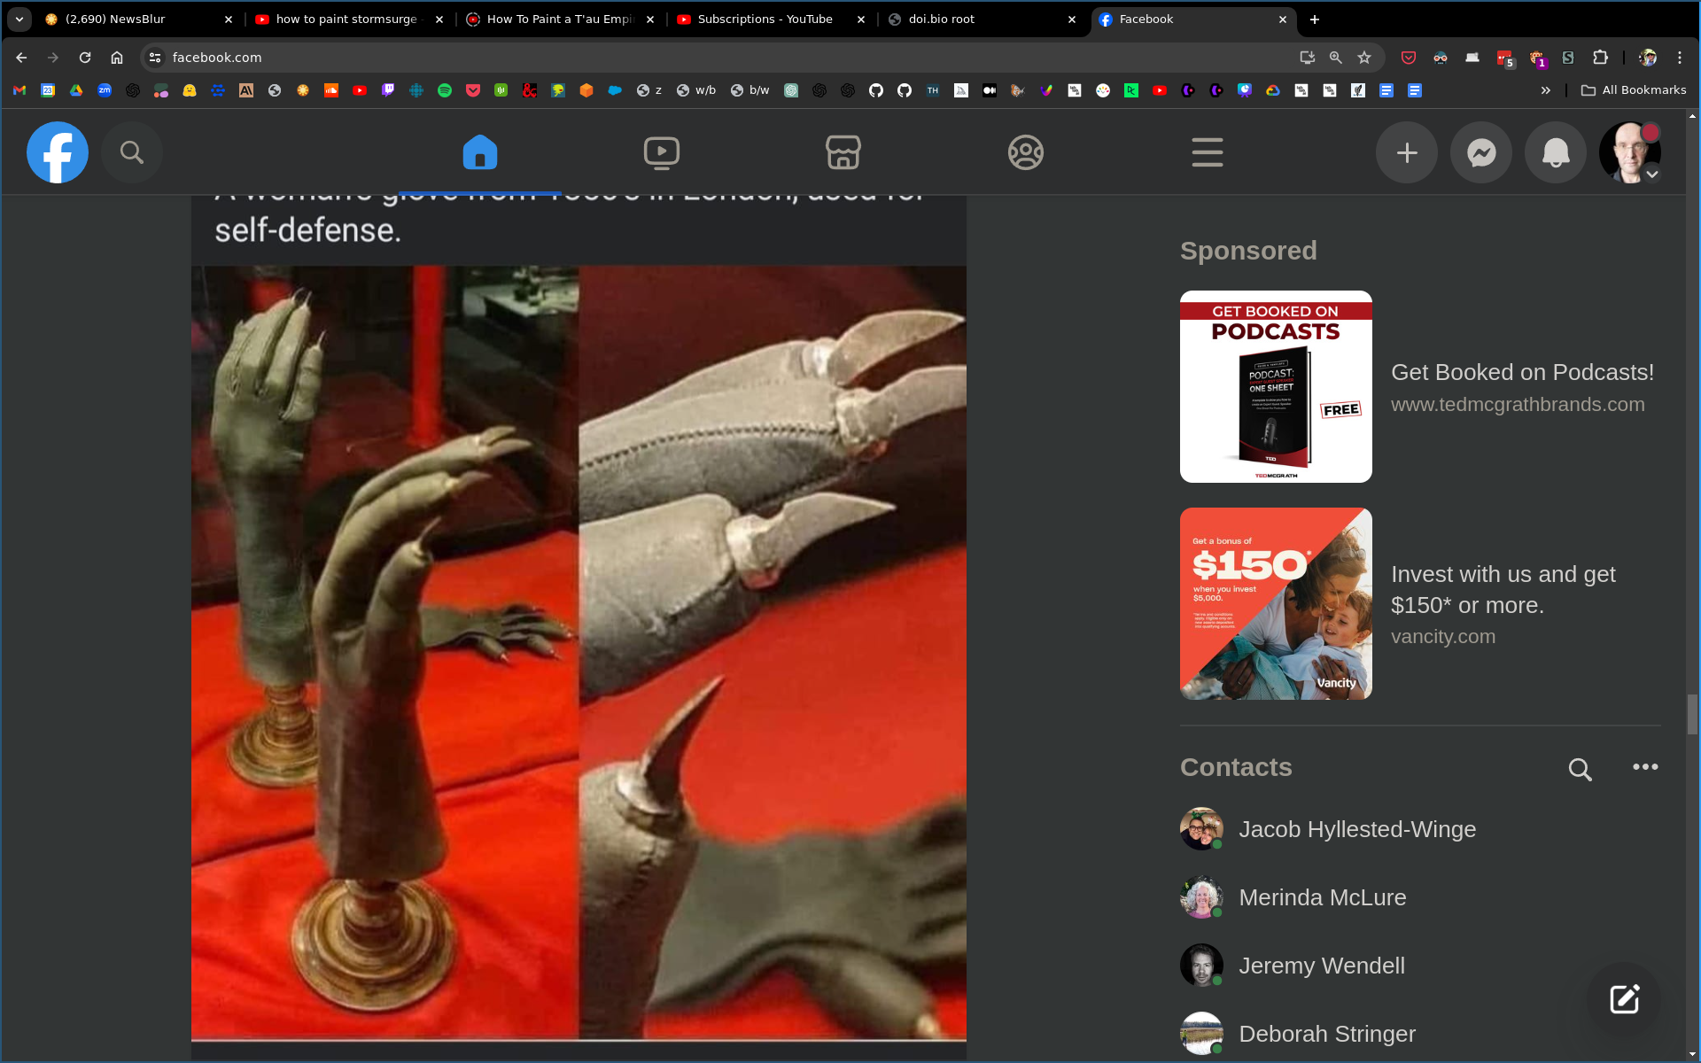Image resolution: width=1701 pixels, height=1063 pixels.
Task: Click the Create plus button
Action: coord(1407,152)
